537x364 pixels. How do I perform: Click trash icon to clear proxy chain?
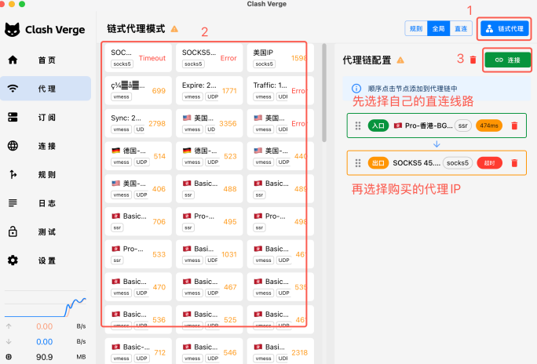click(x=473, y=60)
